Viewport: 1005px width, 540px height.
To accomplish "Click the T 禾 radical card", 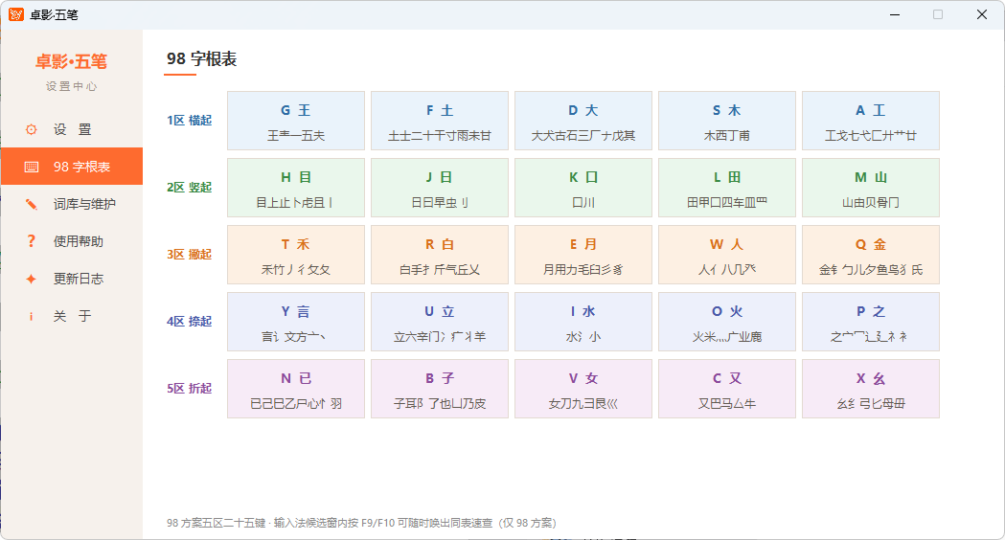I will click(296, 255).
